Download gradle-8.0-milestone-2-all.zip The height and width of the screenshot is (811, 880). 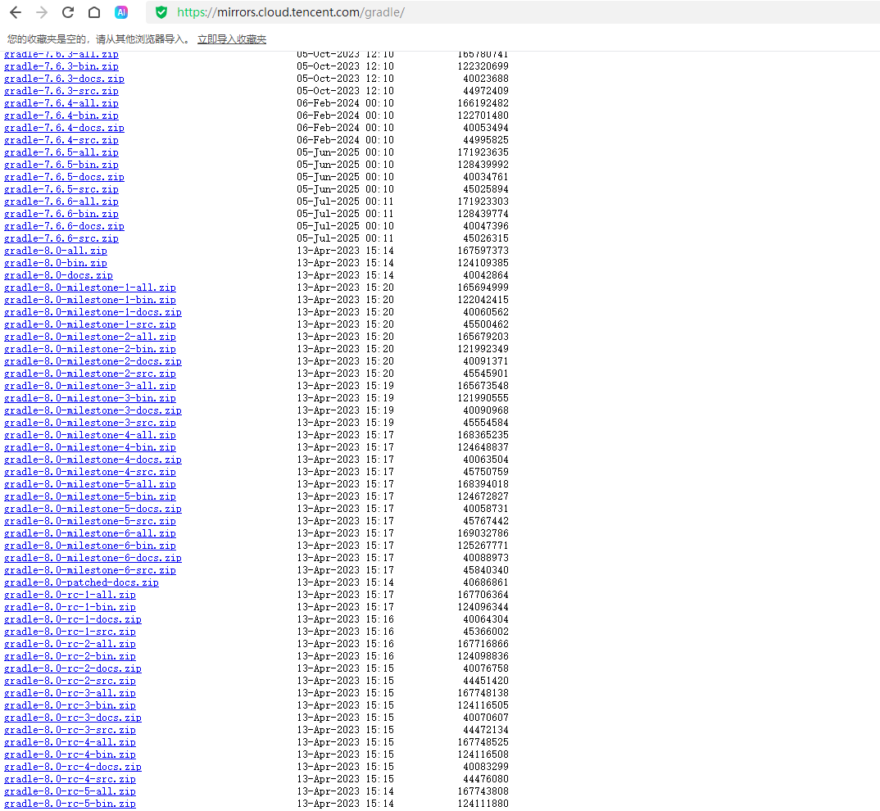[90, 338]
